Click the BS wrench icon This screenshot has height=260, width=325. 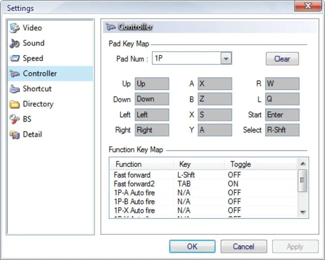coord(15,120)
